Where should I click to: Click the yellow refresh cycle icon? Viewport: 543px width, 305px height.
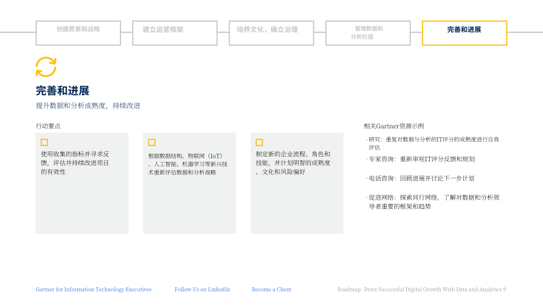pos(45,67)
